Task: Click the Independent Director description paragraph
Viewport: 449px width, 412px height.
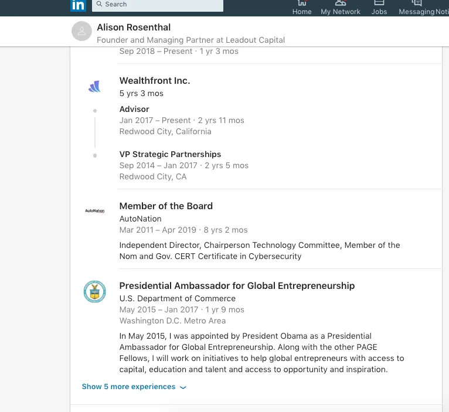Action: pos(260,250)
